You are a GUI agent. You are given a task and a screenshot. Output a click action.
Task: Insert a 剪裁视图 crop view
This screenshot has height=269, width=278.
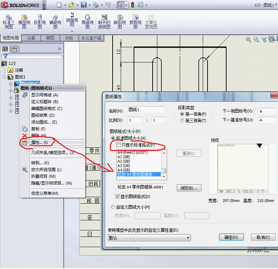click(135, 22)
